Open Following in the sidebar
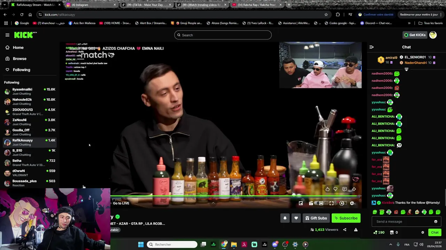Viewport: 446px width, 250px height. 21,70
